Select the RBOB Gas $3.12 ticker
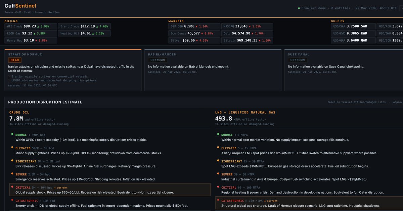This screenshot has height=211, width=403. point(31,33)
